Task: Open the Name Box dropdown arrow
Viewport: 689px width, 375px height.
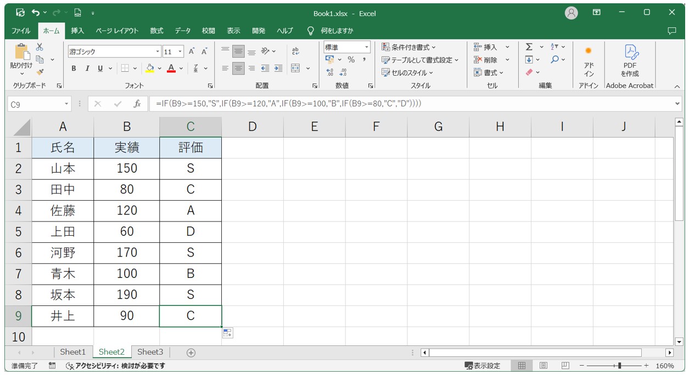Action: 67,104
